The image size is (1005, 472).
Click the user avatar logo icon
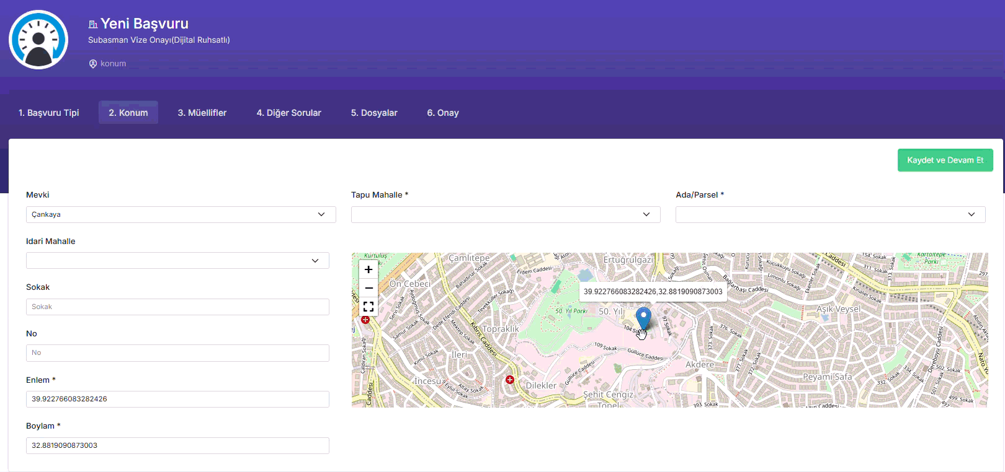pyautogui.click(x=38, y=40)
